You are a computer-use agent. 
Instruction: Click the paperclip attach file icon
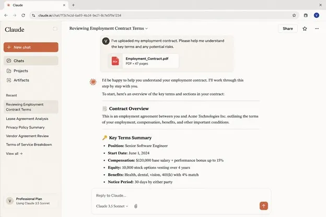135,206
